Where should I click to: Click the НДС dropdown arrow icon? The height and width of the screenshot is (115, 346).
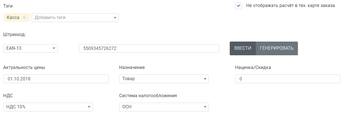click(89, 107)
